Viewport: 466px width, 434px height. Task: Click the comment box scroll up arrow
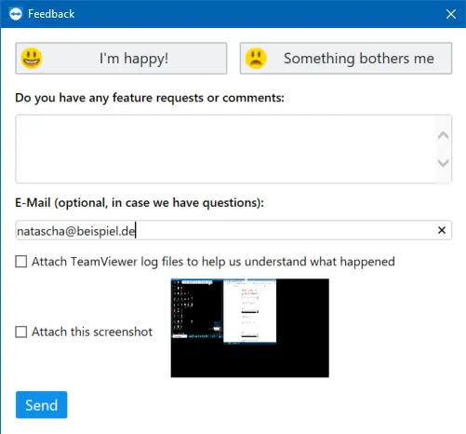point(443,135)
